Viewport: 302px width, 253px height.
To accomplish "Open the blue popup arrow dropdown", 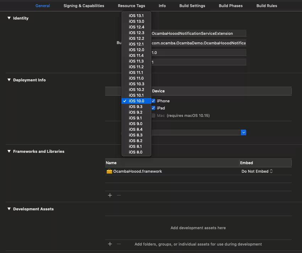I will (243, 132).
